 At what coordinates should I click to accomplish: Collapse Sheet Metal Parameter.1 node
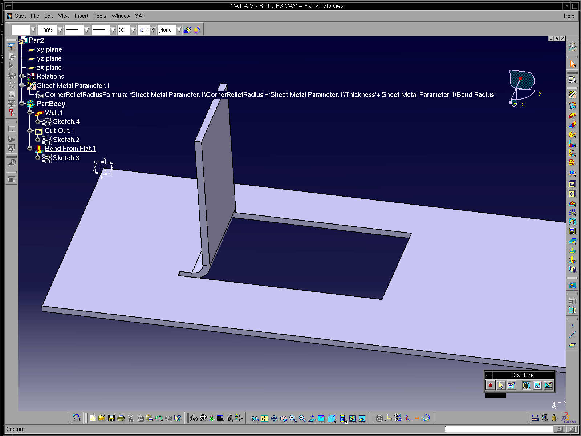22,85
